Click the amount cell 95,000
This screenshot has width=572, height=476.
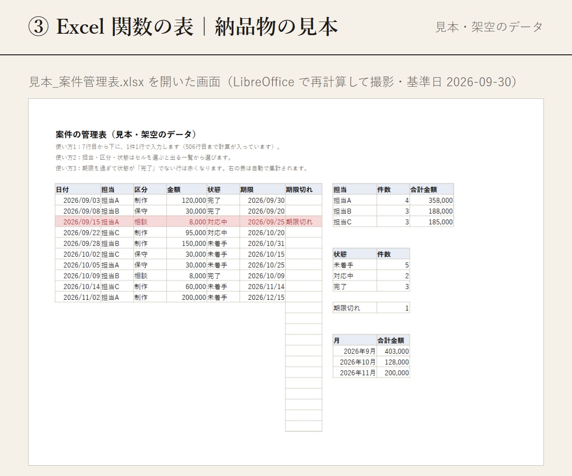187,232
